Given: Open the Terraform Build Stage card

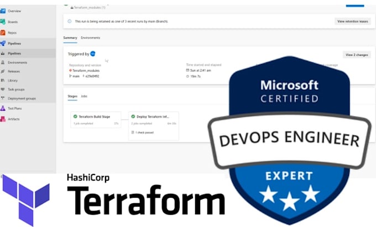Looking at the screenshot, I should click(x=96, y=120).
